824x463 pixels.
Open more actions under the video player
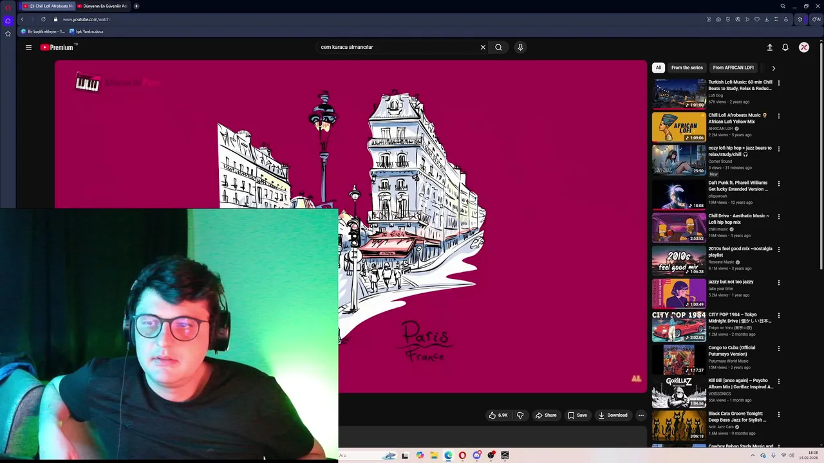click(x=641, y=415)
